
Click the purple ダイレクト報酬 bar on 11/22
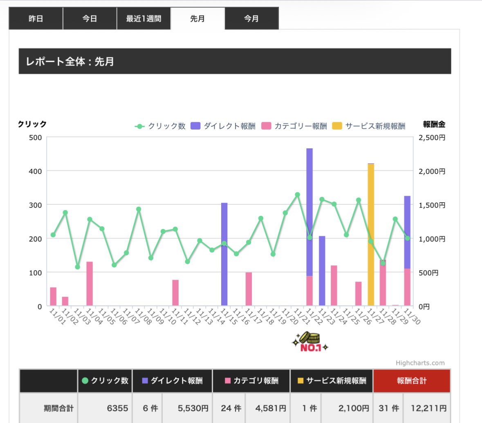point(309,212)
